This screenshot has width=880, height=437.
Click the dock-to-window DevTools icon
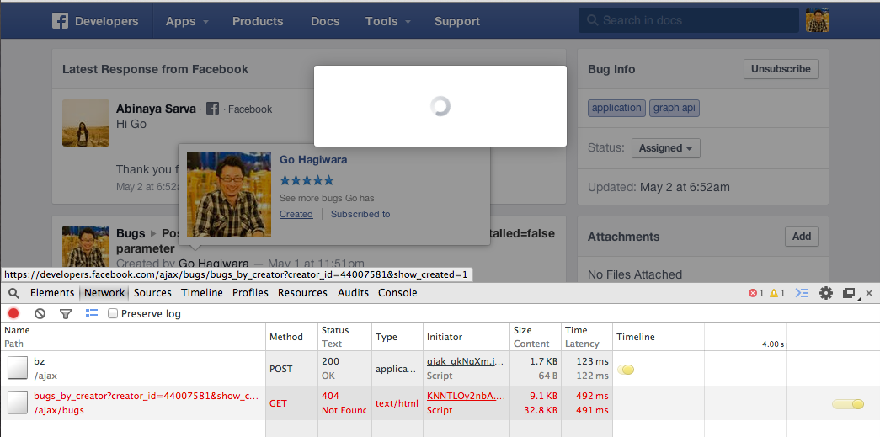coord(849,293)
